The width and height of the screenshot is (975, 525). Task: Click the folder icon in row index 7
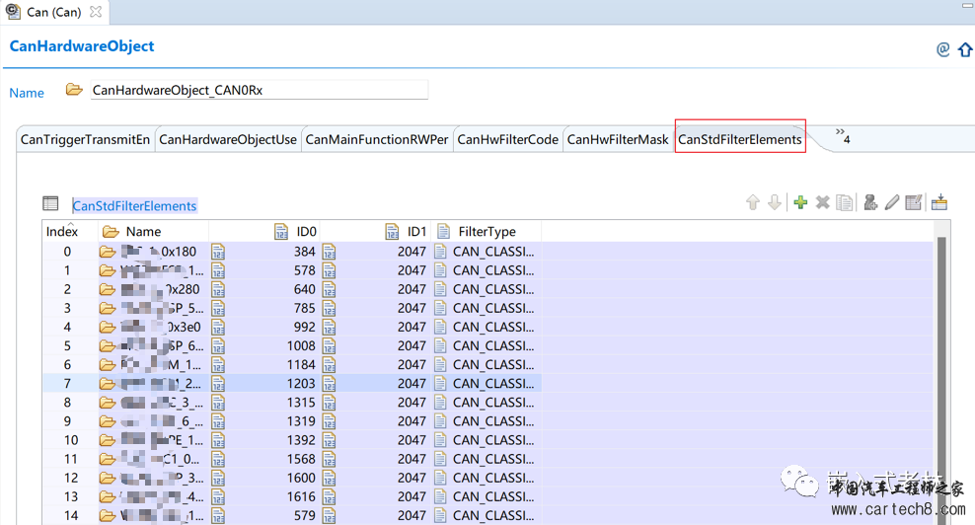click(x=108, y=383)
